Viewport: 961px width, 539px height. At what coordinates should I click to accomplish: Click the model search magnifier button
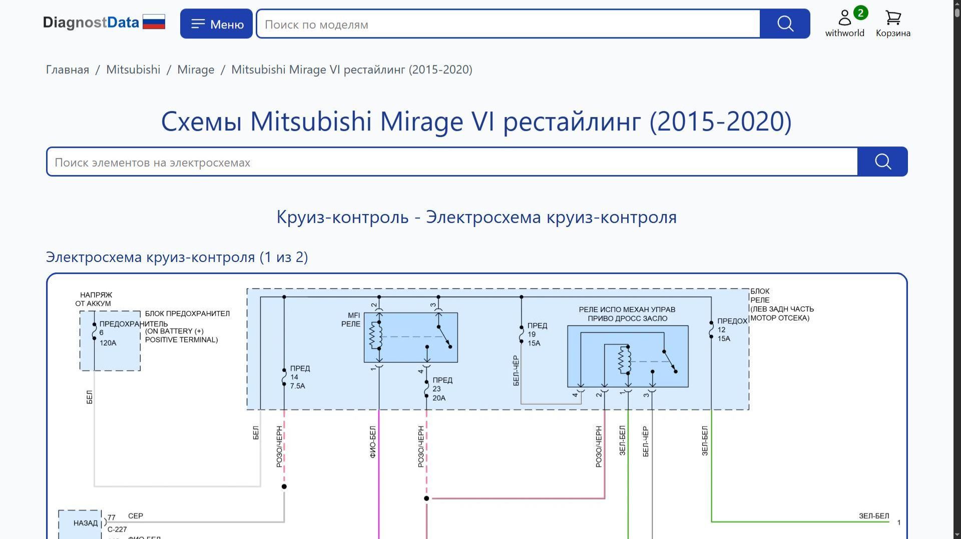pyautogui.click(x=785, y=23)
